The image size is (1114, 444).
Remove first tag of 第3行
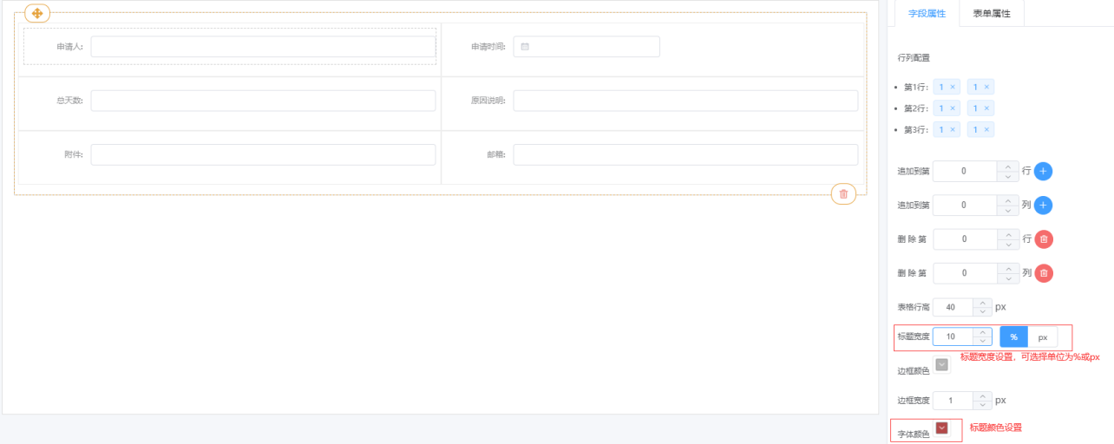[953, 130]
